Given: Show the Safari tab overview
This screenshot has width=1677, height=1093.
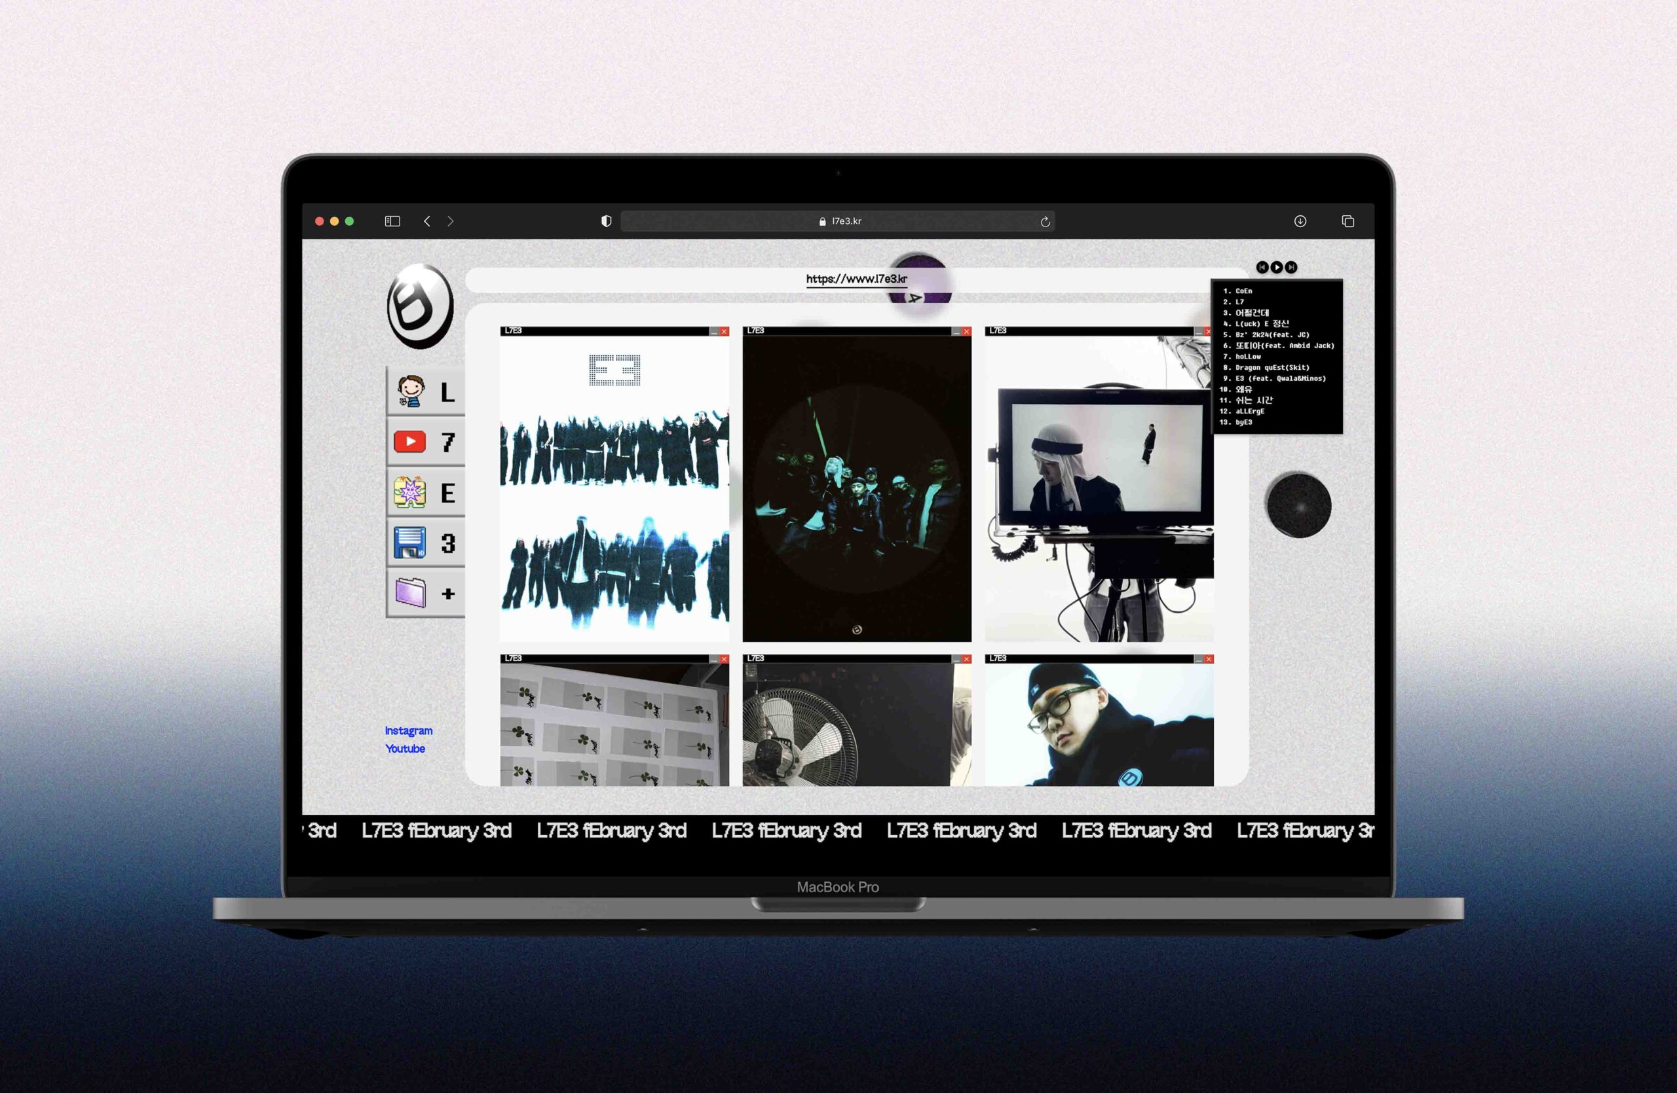Looking at the screenshot, I should [1348, 221].
